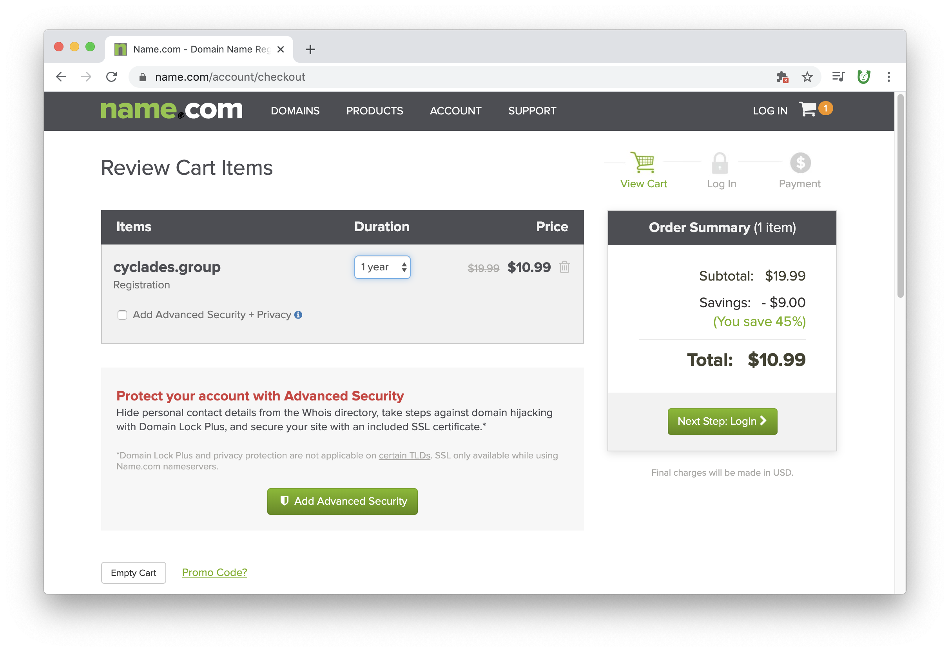Open the DOMAINS navigation menu

(x=295, y=111)
